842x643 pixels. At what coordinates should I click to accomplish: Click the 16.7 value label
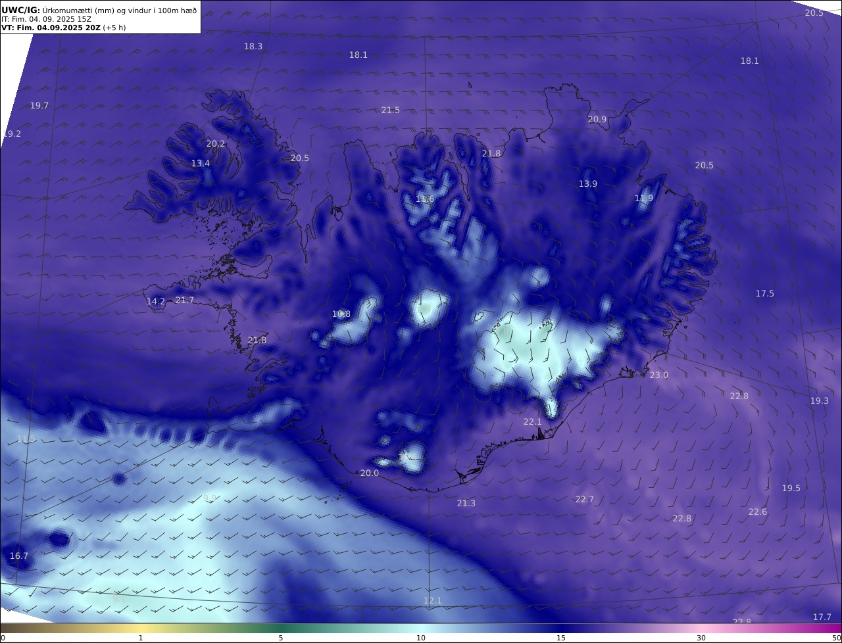[19, 556]
